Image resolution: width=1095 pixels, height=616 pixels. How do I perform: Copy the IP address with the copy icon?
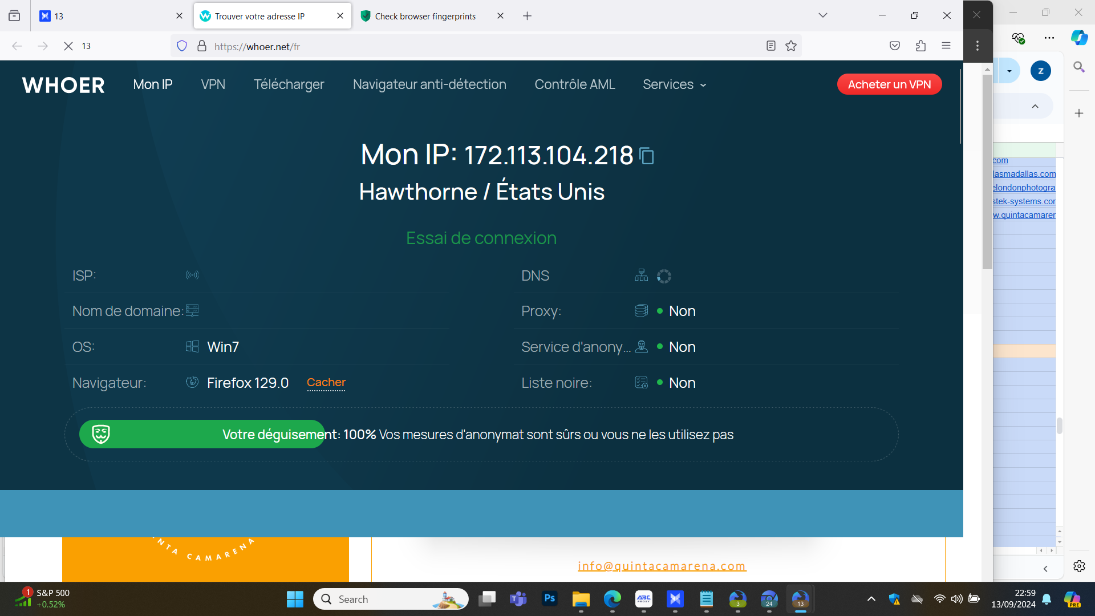pyautogui.click(x=647, y=156)
